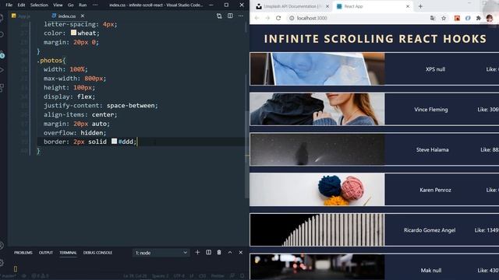
Task: Go back in the browser
Action: (x=257, y=18)
